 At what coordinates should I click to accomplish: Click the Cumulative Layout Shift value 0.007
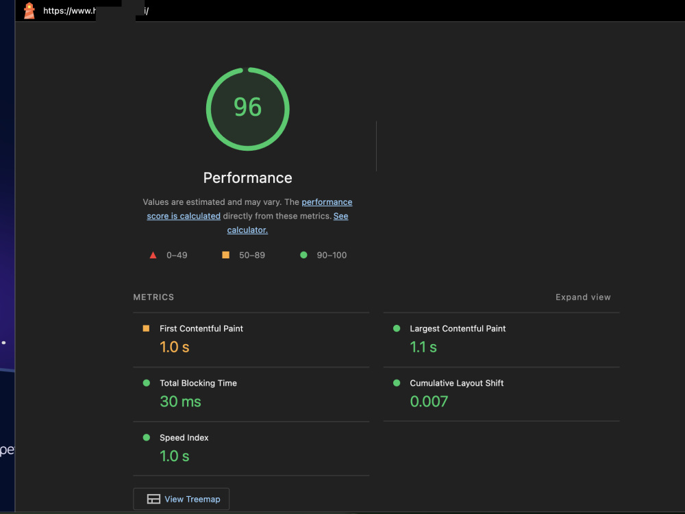pyautogui.click(x=429, y=402)
